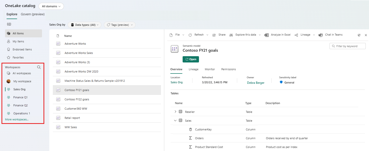Click the Contoso FY22 goals model icon
This screenshot has height=151, width=369.
58,99
